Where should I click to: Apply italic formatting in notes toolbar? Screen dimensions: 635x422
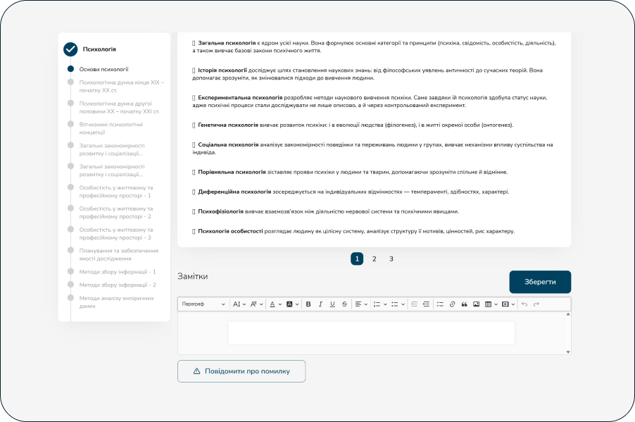pyautogui.click(x=320, y=304)
